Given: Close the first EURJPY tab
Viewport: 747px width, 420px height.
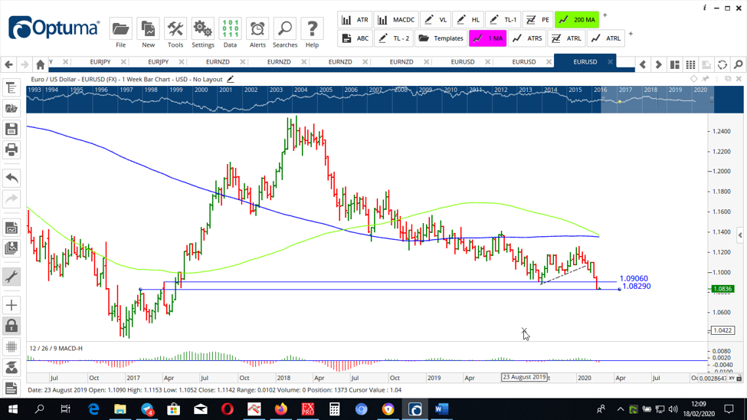Looking at the screenshot, I should (123, 62).
